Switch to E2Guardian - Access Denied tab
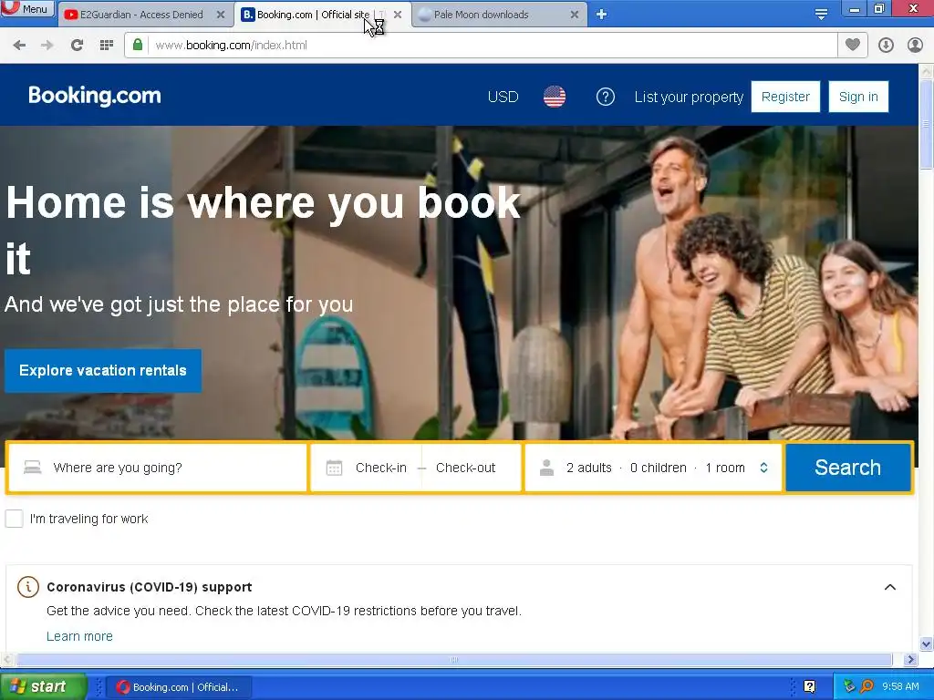This screenshot has height=700, width=934. [x=143, y=15]
